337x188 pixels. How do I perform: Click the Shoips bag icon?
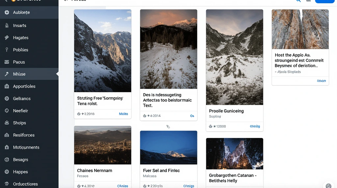tap(7, 123)
